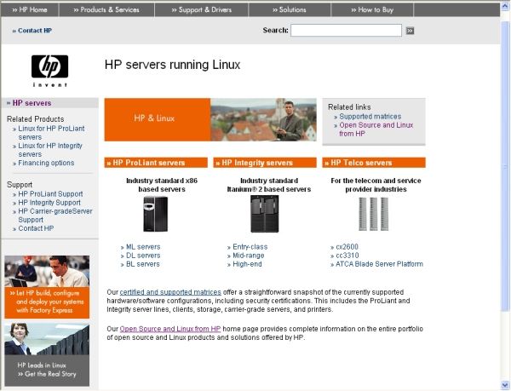
Task: Click into the Search input field
Action: pos(346,31)
